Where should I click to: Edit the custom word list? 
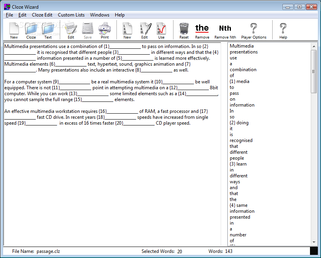click(x=144, y=31)
